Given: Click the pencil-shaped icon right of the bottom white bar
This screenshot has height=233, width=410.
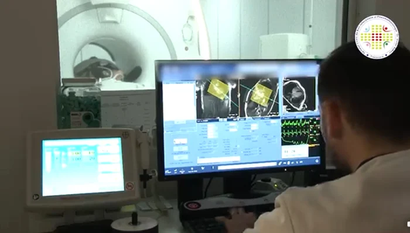Looking at the screenshot, I should pos(280,164).
